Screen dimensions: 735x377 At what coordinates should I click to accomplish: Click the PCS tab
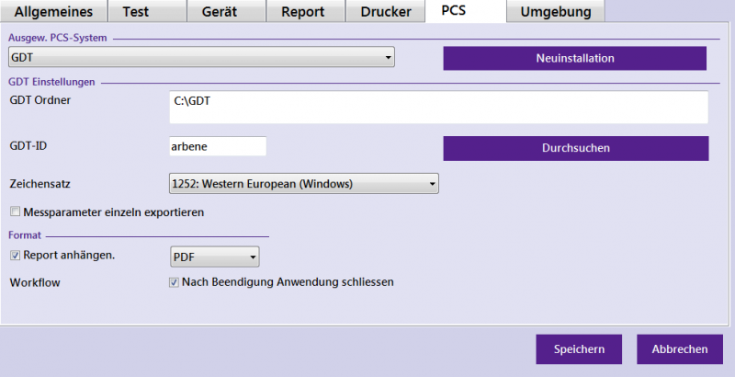pos(465,11)
